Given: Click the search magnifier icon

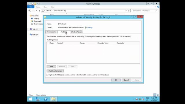Looking at the screenshot, I should (x=156, y=11).
